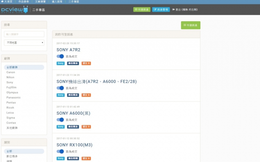260x162 pixels.
Task: Open 達人部落 in top navigation
Action: point(57,2)
